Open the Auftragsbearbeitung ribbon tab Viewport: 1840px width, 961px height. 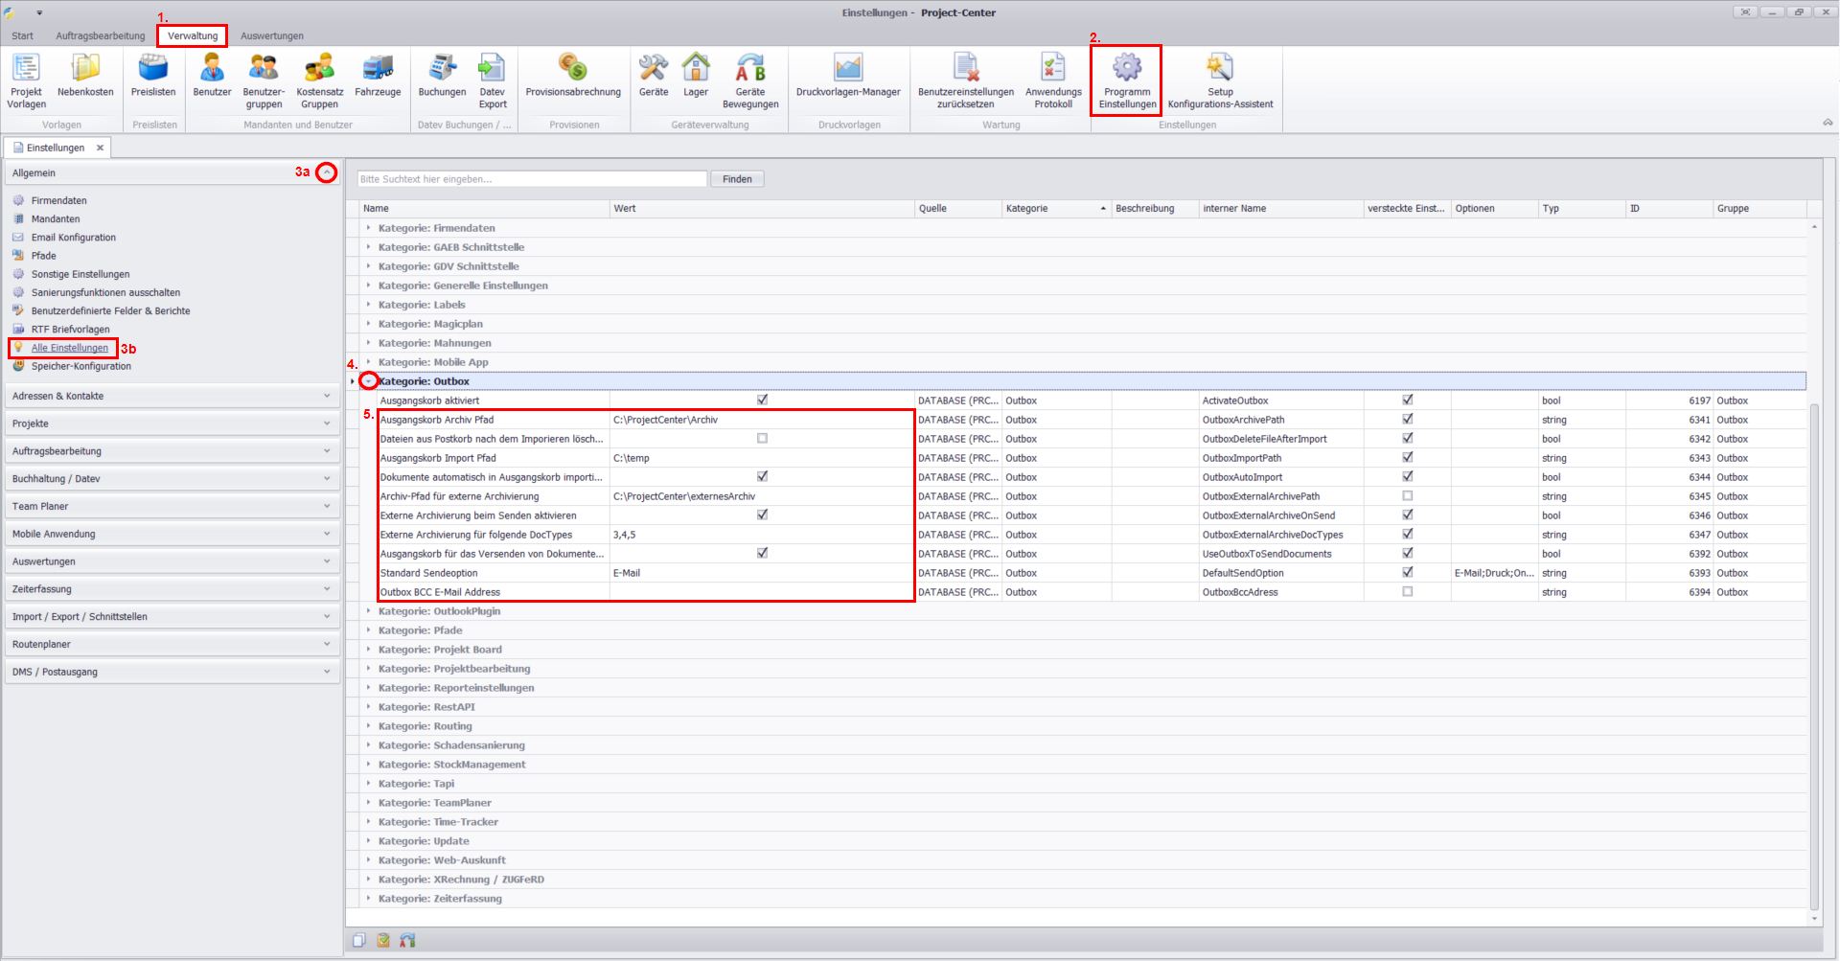[x=100, y=36]
